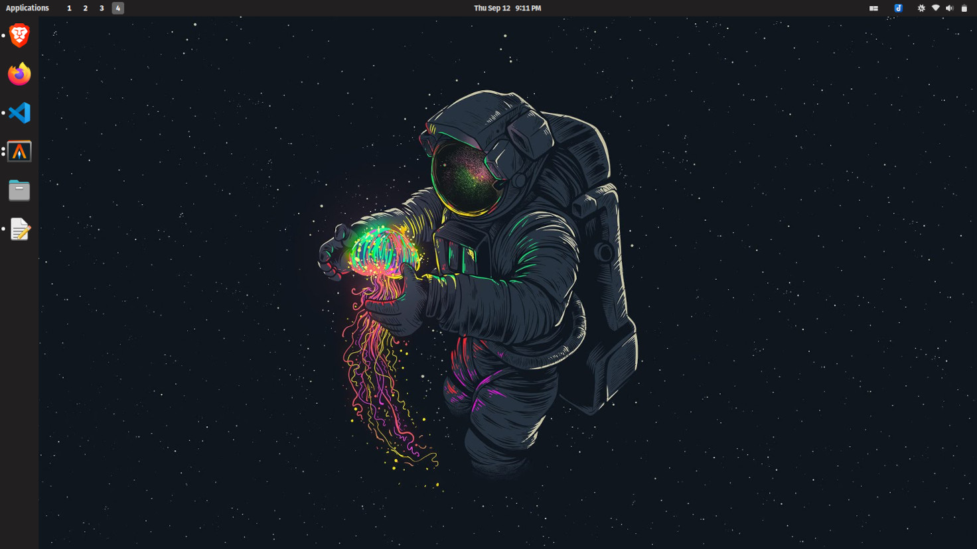Open the Applications menu
Viewport: 977px width, 549px height.
pyautogui.click(x=27, y=8)
